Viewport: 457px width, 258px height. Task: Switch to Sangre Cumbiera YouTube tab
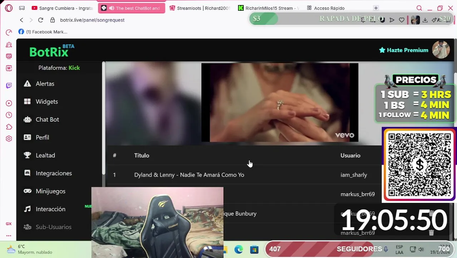click(63, 8)
